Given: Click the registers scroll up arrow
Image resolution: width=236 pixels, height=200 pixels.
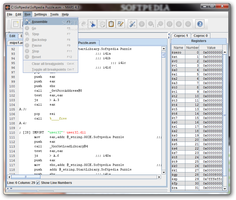Looking at the screenshot, I should click(x=225, y=52).
